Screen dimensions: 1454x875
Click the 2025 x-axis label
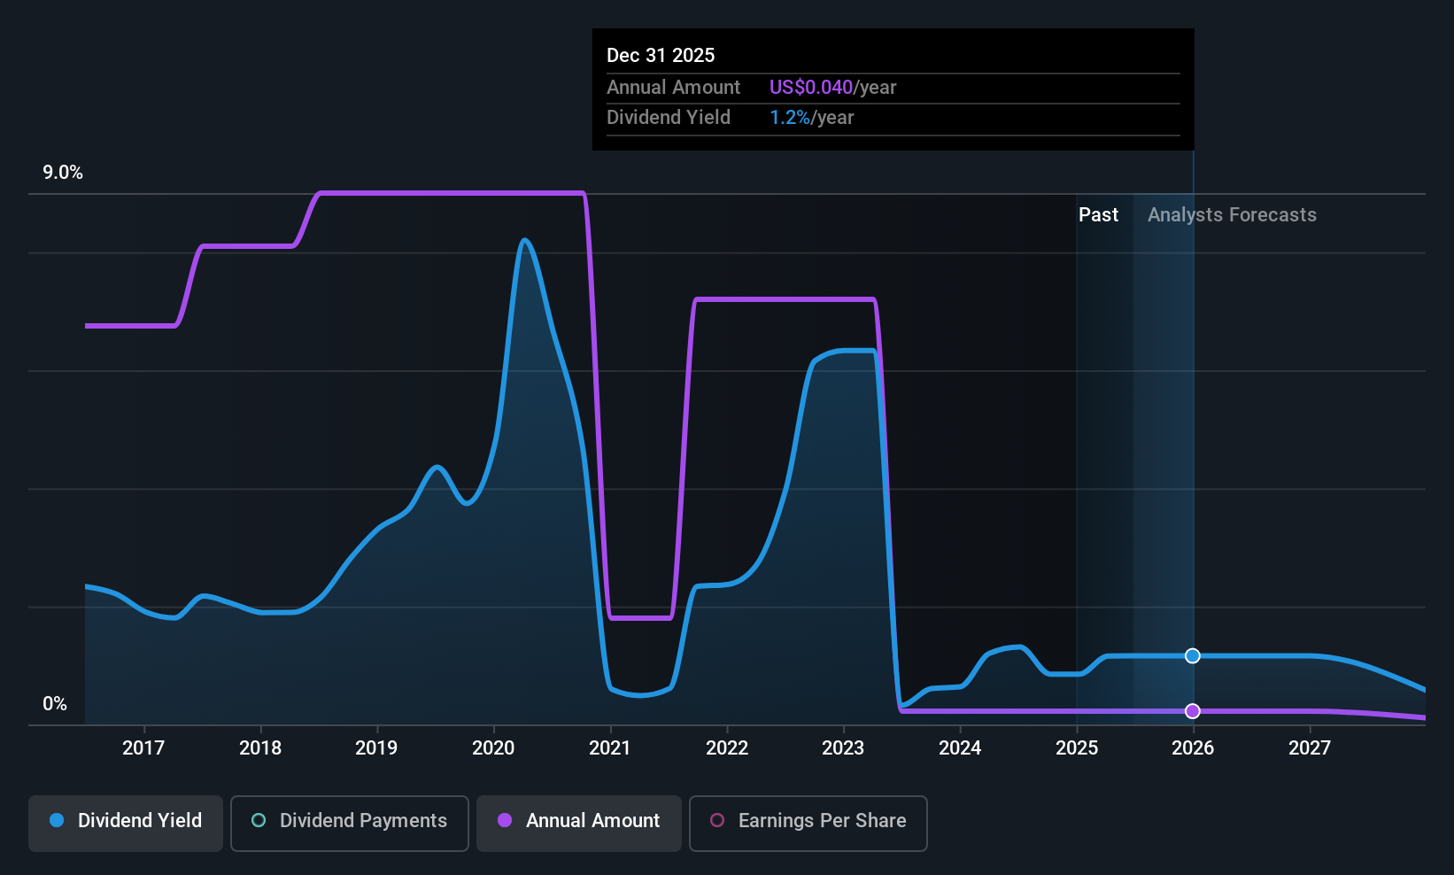click(x=1077, y=748)
